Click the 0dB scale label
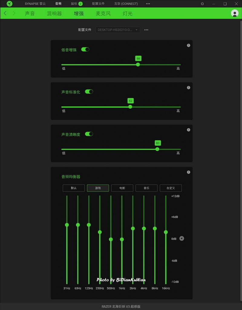The height and width of the screenshot is (310, 242). (x=174, y=239)
